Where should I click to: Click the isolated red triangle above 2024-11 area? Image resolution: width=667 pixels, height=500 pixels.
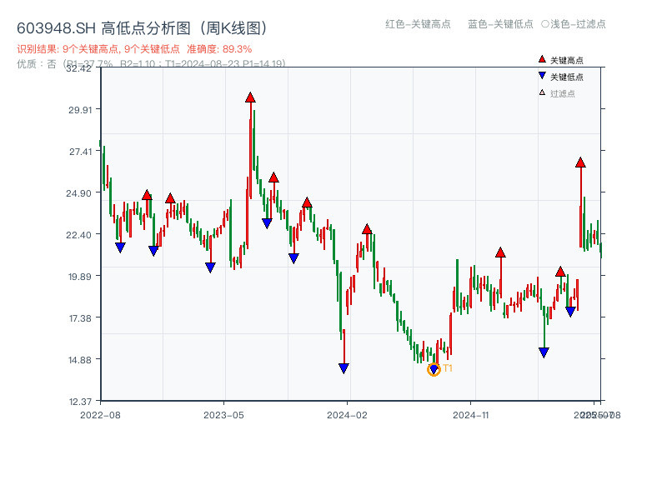tap(500, 251)
